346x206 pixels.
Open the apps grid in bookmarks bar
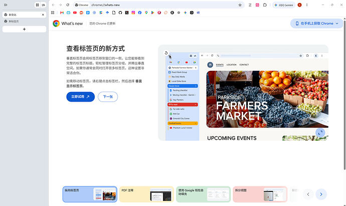click(x=53, y=13)
